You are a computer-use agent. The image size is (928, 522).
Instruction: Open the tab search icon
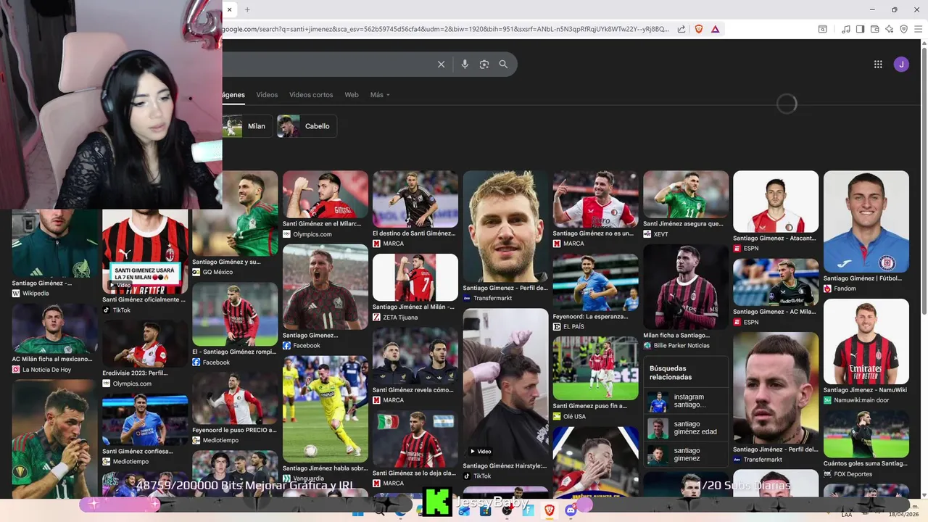[823, 29]
